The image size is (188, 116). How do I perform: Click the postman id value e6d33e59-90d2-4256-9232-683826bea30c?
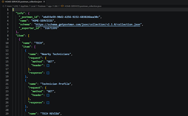pyautogui.click(x=71, y=17)
